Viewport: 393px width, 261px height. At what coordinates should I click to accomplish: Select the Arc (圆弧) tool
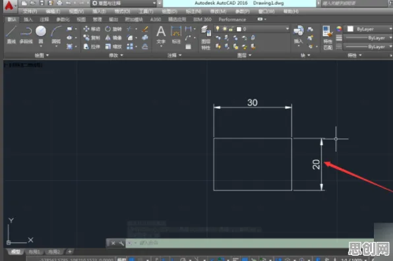click(56, 35)
